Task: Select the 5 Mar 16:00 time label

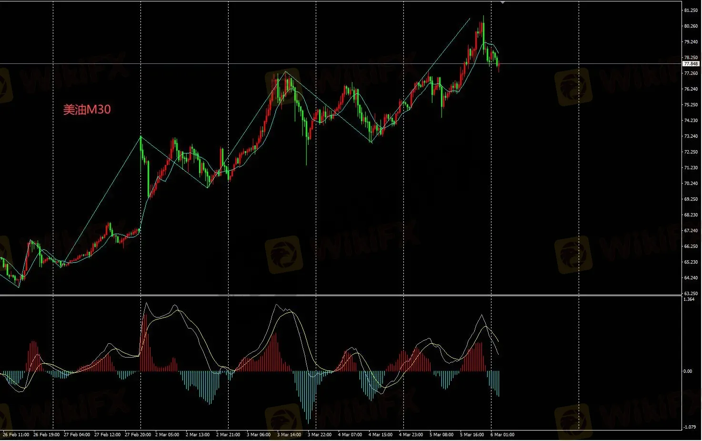Action: [x=472, y=435]
